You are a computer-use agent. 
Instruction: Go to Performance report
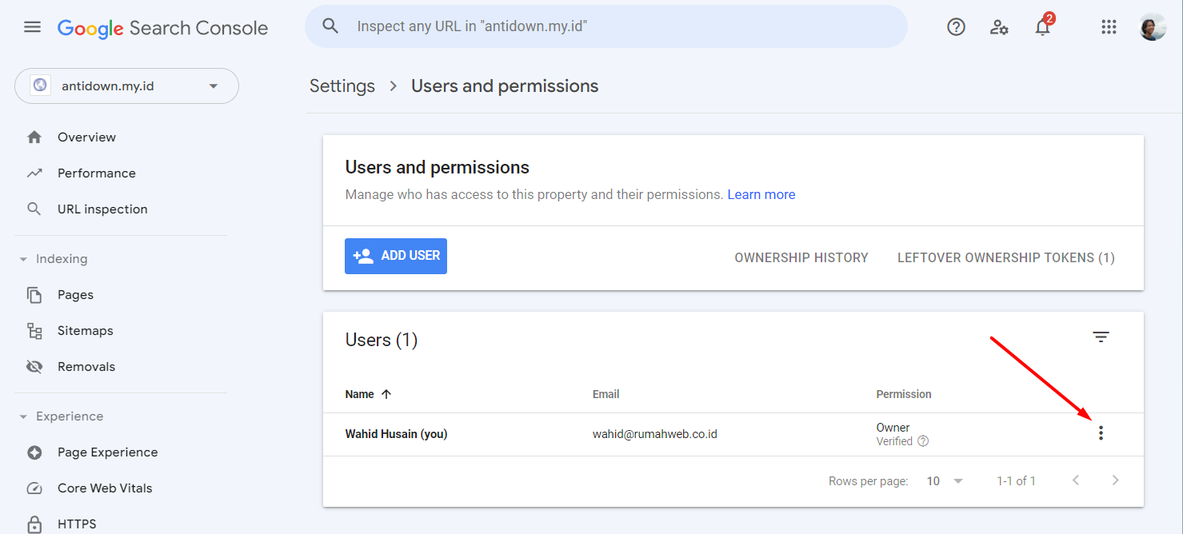[x=96, y=173]
